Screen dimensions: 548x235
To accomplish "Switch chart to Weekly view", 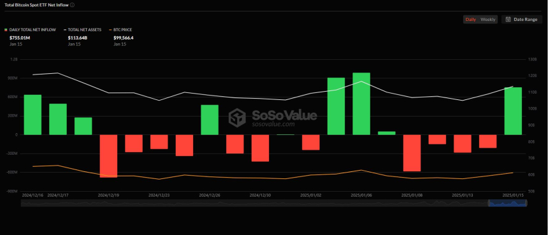I will point(487,20).
